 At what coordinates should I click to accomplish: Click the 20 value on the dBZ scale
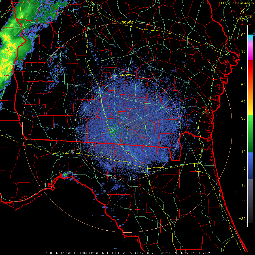243,135
